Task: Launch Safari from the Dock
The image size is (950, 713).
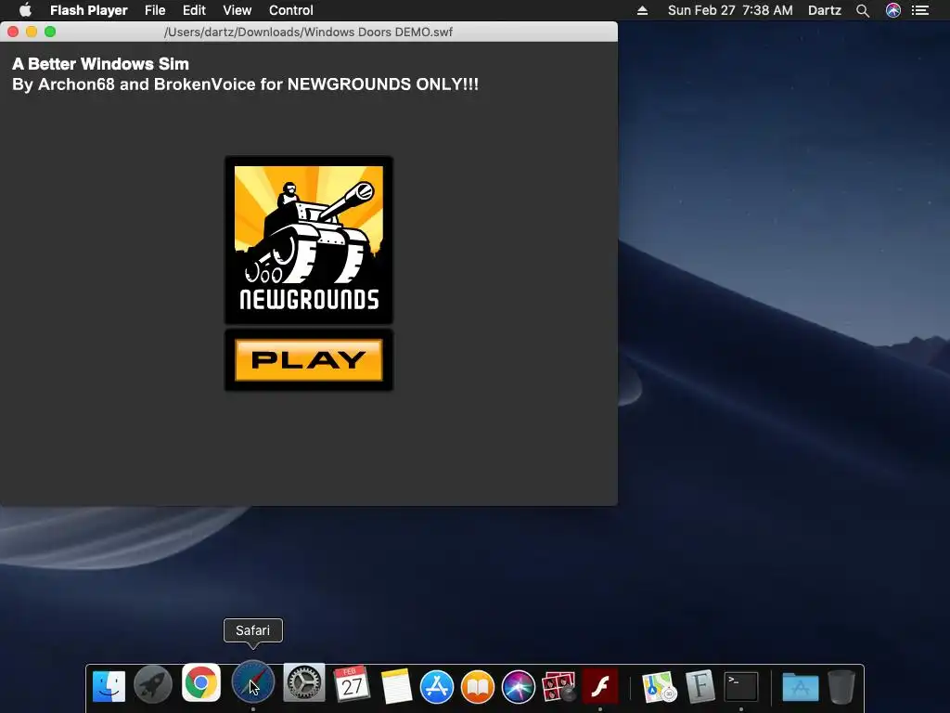Action: click(x=252, y=682)
